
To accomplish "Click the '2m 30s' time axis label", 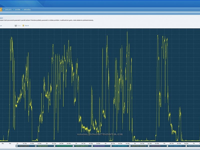I will 61,143.
